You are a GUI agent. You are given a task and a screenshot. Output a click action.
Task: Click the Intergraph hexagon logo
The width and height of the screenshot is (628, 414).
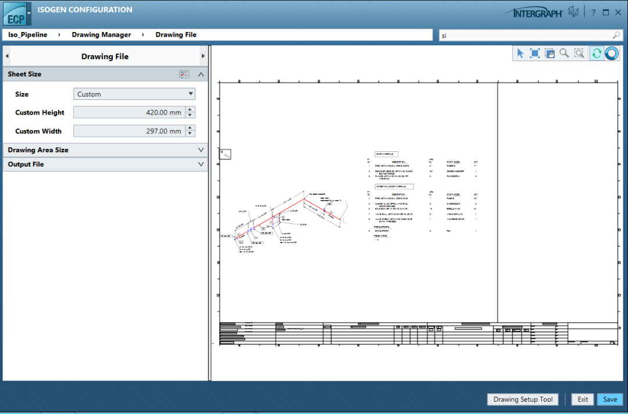coord(573,12)
